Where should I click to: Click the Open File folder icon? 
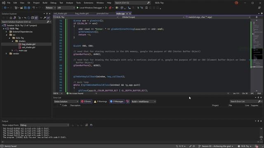pos(21,8)
